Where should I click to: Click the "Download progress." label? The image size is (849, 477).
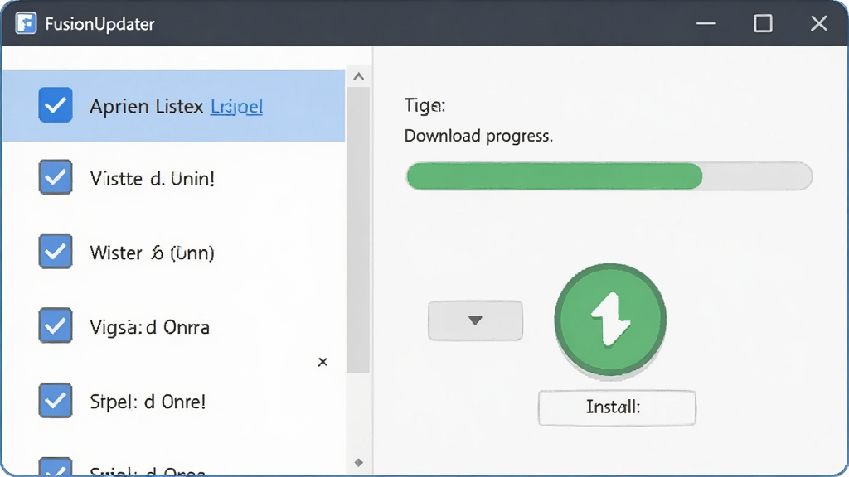tap(478, 136)
